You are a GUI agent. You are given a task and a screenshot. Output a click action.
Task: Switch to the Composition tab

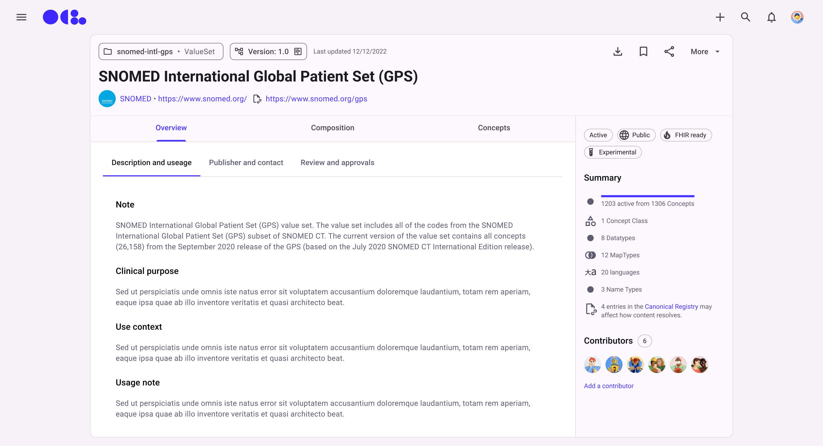point(332,128)
